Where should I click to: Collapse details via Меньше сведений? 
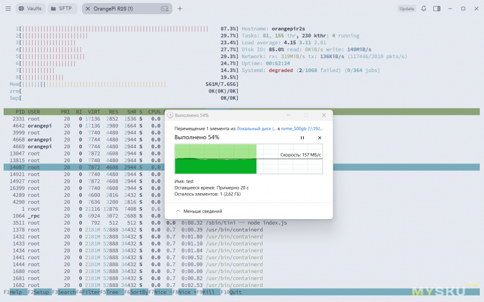tap(199, 211)
